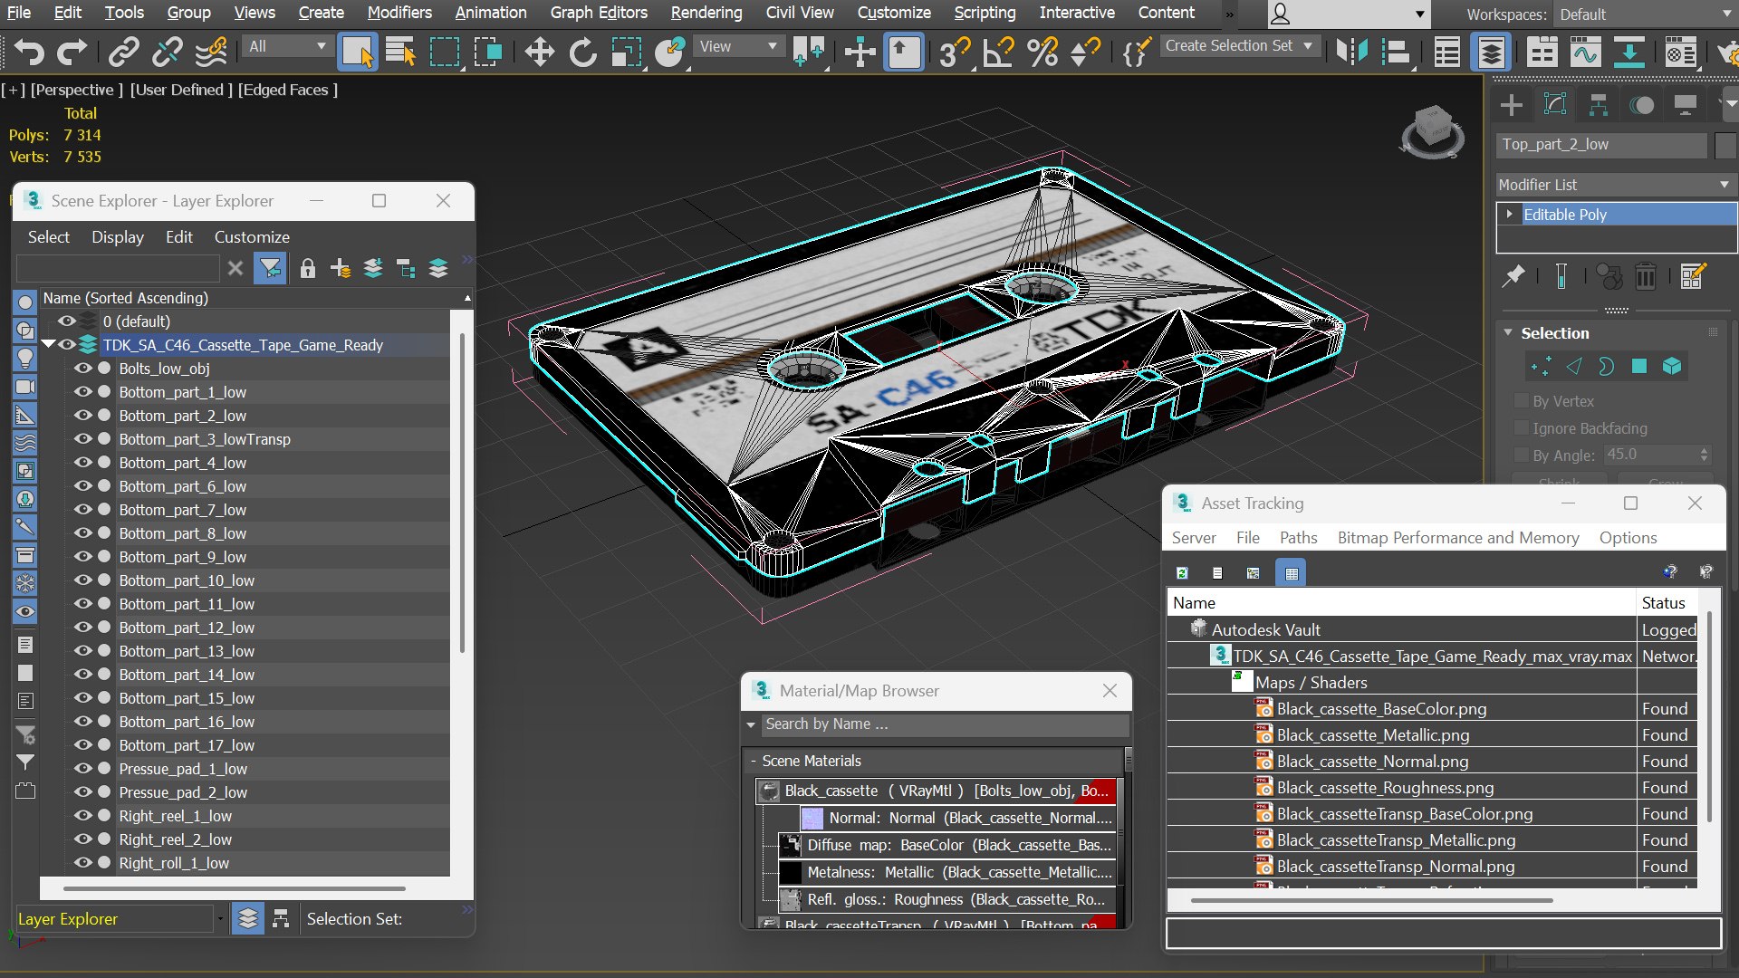
Task: Hide the Right_reel_1_low object
Action: click(82, 816)
